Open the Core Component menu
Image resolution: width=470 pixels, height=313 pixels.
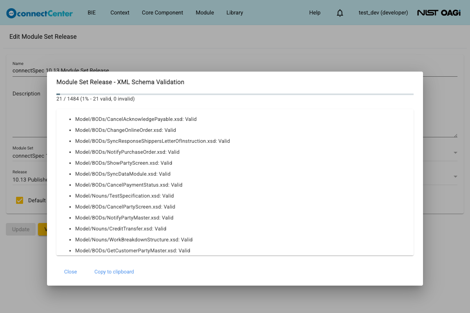pyautogui.click(x=163, y=13)
